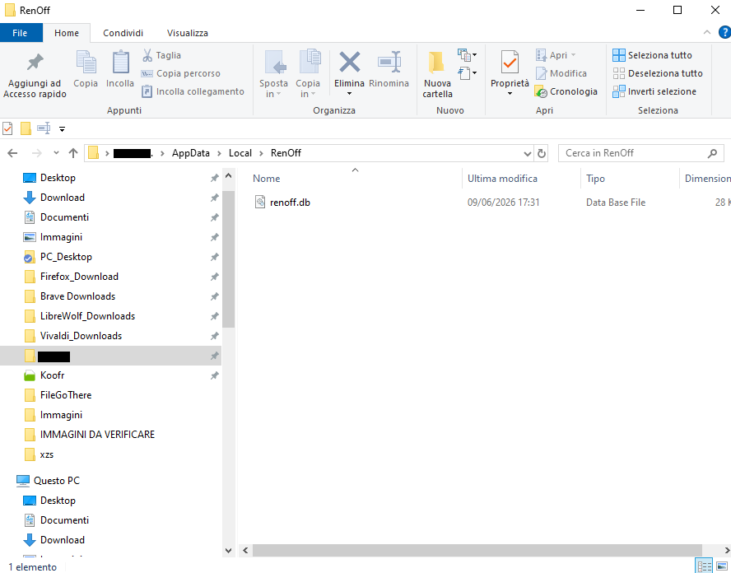The width and height of the screenshot is (731, 573).
Task: Click Inverti selezione
Action: (654, 91)
